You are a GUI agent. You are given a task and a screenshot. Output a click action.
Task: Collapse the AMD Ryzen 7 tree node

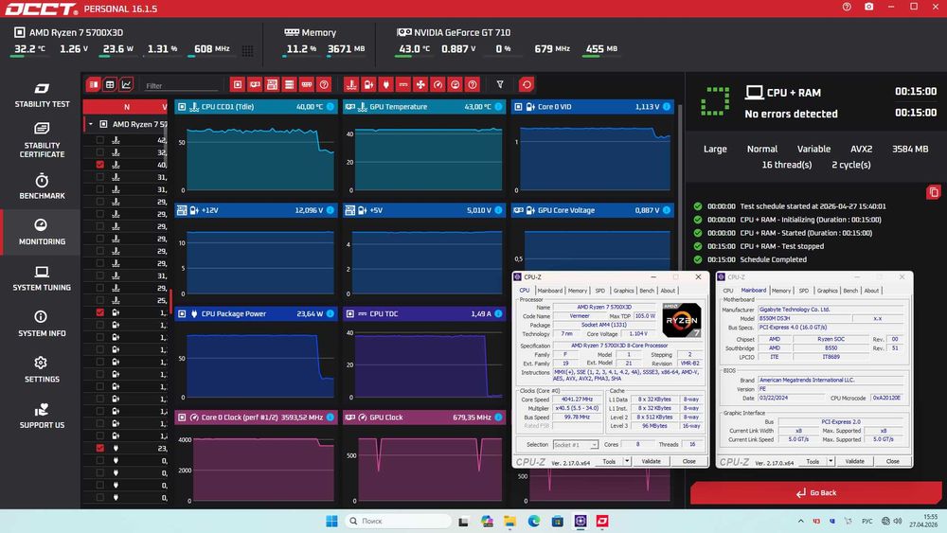pos(91,124)
